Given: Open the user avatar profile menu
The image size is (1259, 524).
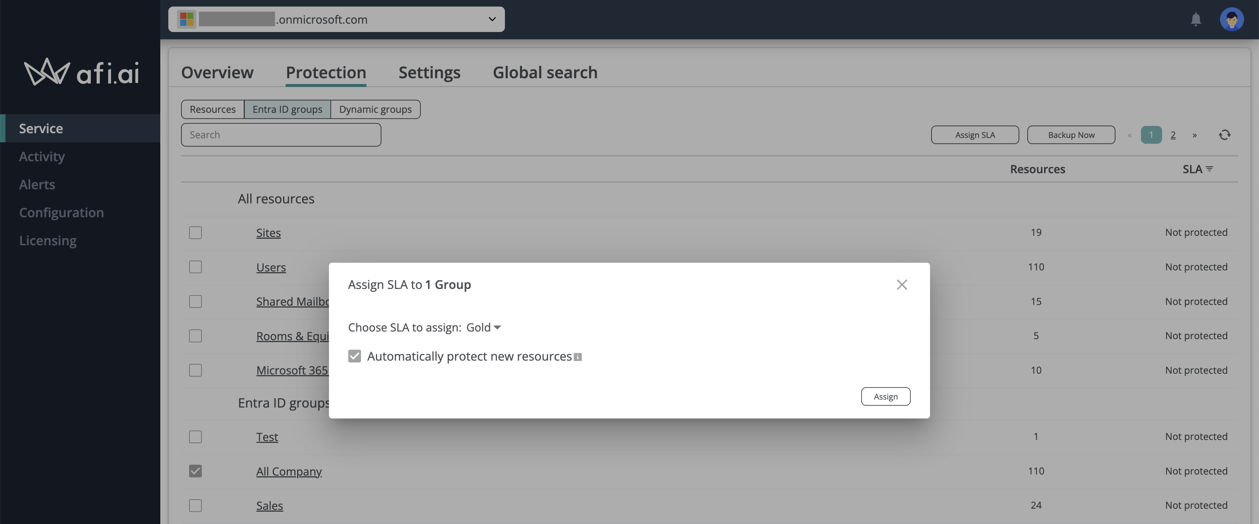Looking at the screenshot, I should point(1231,20).
